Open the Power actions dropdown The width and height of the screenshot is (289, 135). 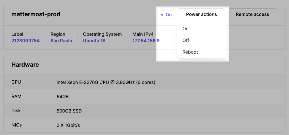[201, 14]
